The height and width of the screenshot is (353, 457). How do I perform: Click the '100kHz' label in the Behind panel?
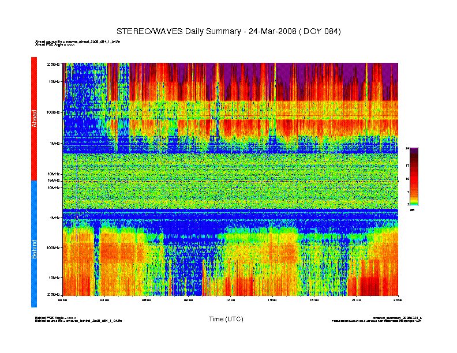[53, 247]
